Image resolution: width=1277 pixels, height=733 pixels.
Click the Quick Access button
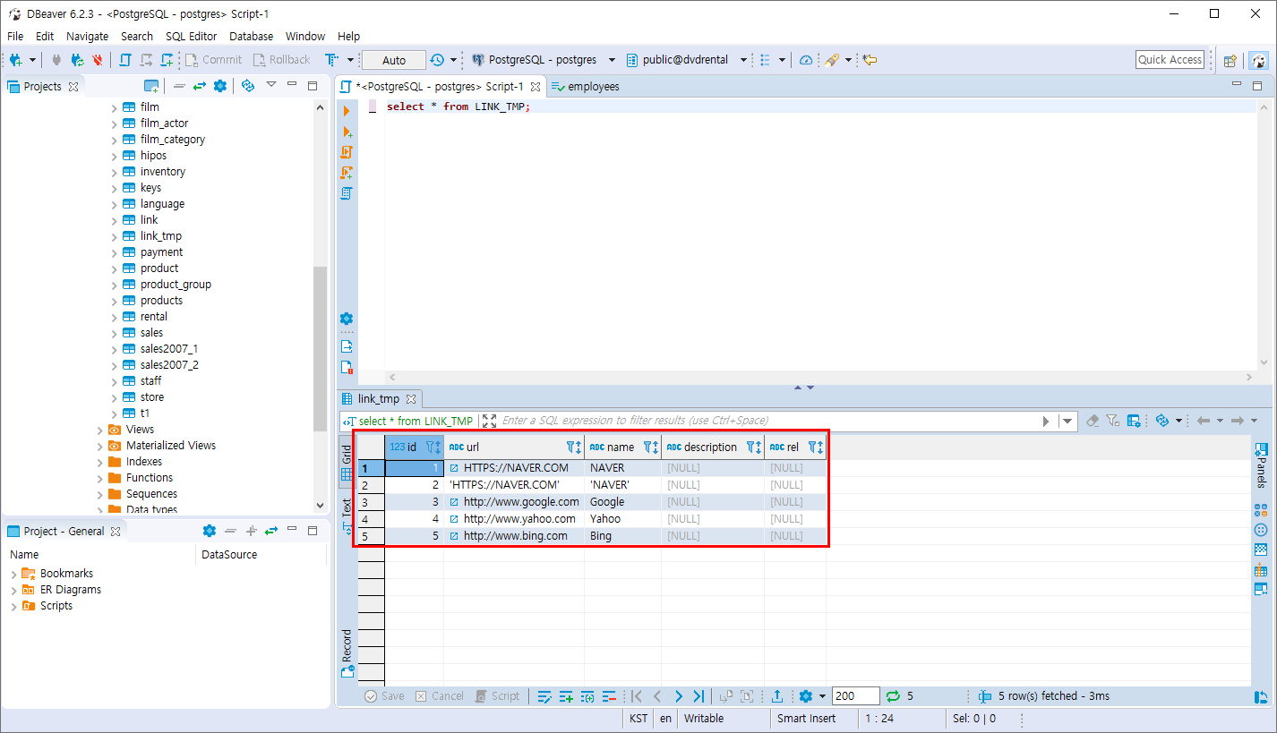pyautogui.click(x=1170, y=60)
